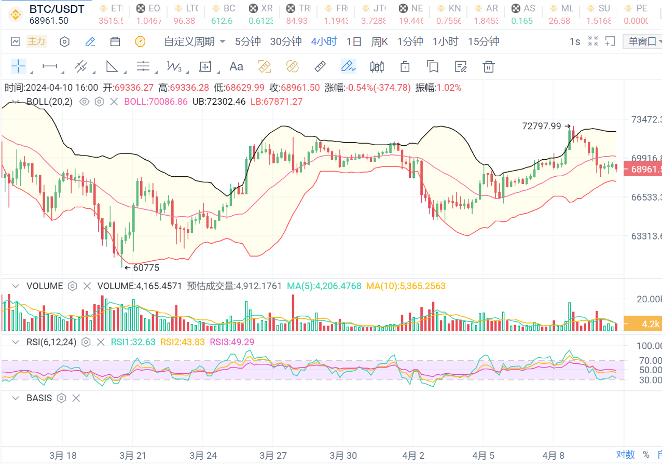Click the 主力 button
662x465 pixels.
point(36,41)
